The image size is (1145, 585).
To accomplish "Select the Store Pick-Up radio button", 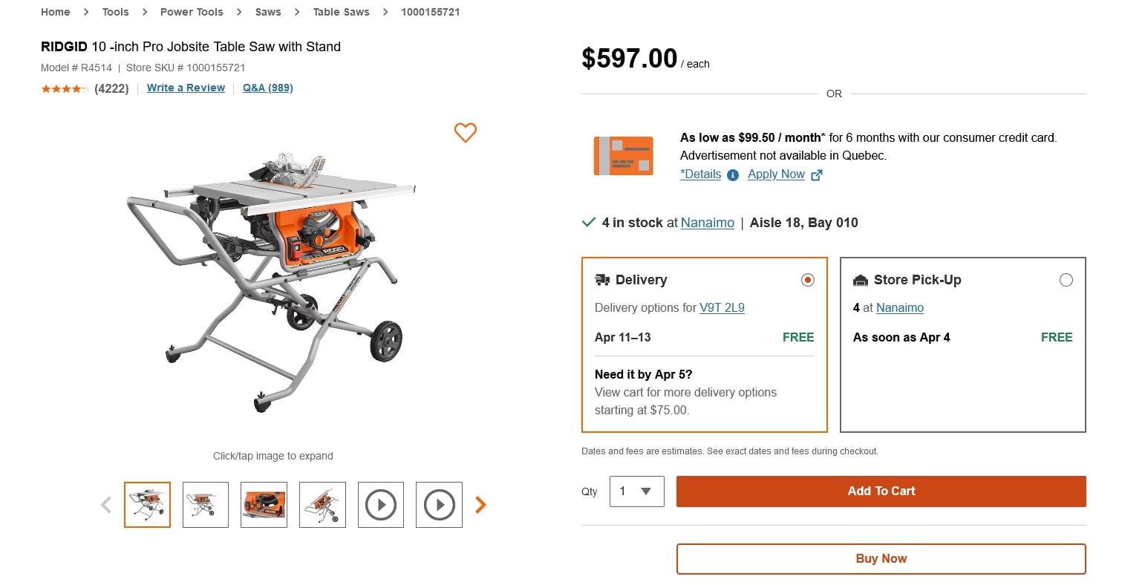I will [1066, 280].
